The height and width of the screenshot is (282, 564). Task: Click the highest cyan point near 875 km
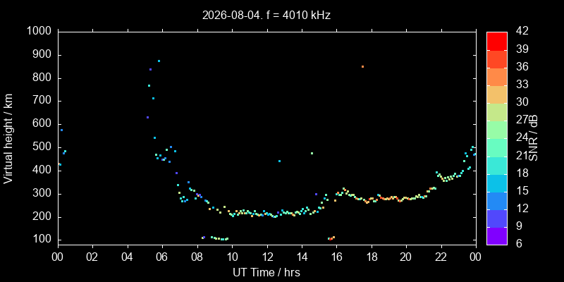[159, 61]
